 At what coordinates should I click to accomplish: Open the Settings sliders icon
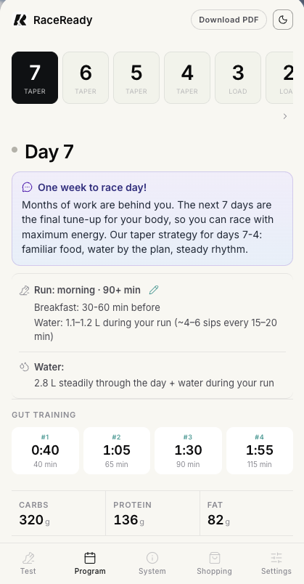click(x=276, y=558)
